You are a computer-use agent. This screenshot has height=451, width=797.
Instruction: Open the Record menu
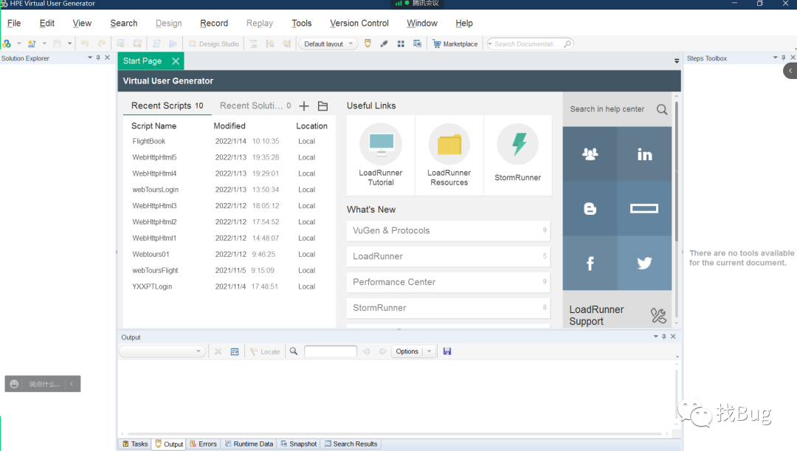pos(214,24)
